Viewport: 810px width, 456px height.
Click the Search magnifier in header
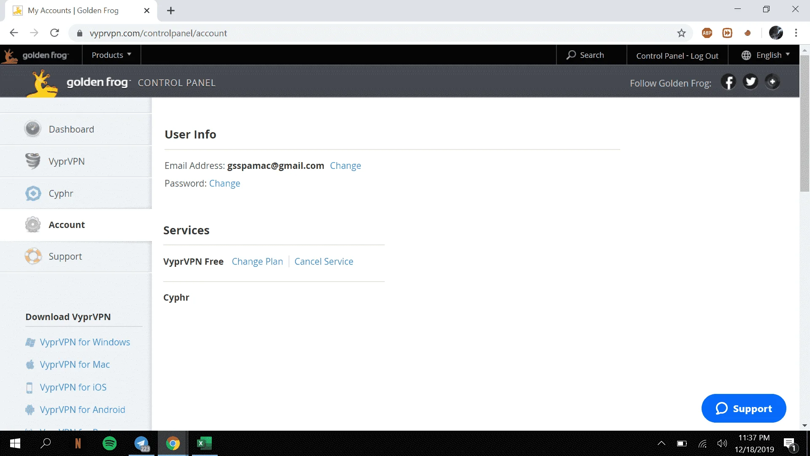point(571,55)
